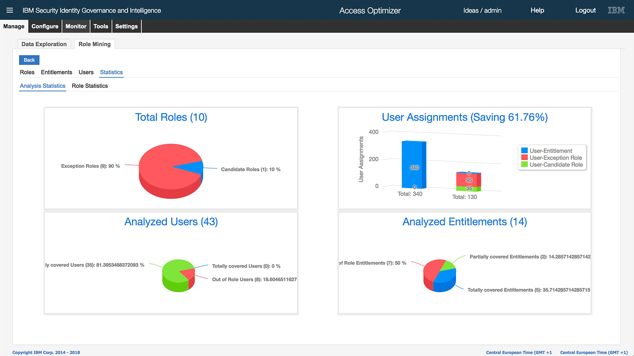Open the Tools menu tab
Viewport: 634px width, 356px height.
tap(101, 27)
